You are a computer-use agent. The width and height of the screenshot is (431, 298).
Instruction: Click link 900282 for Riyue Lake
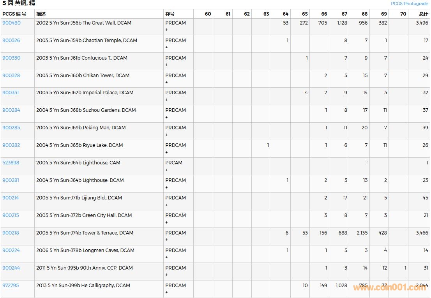point(11,145)
